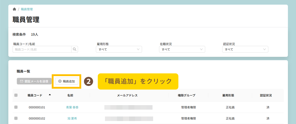Click the 名前 column header
The width and height of the screenshot is (296, 124).
pyautogui.click(x=70, y=96)
